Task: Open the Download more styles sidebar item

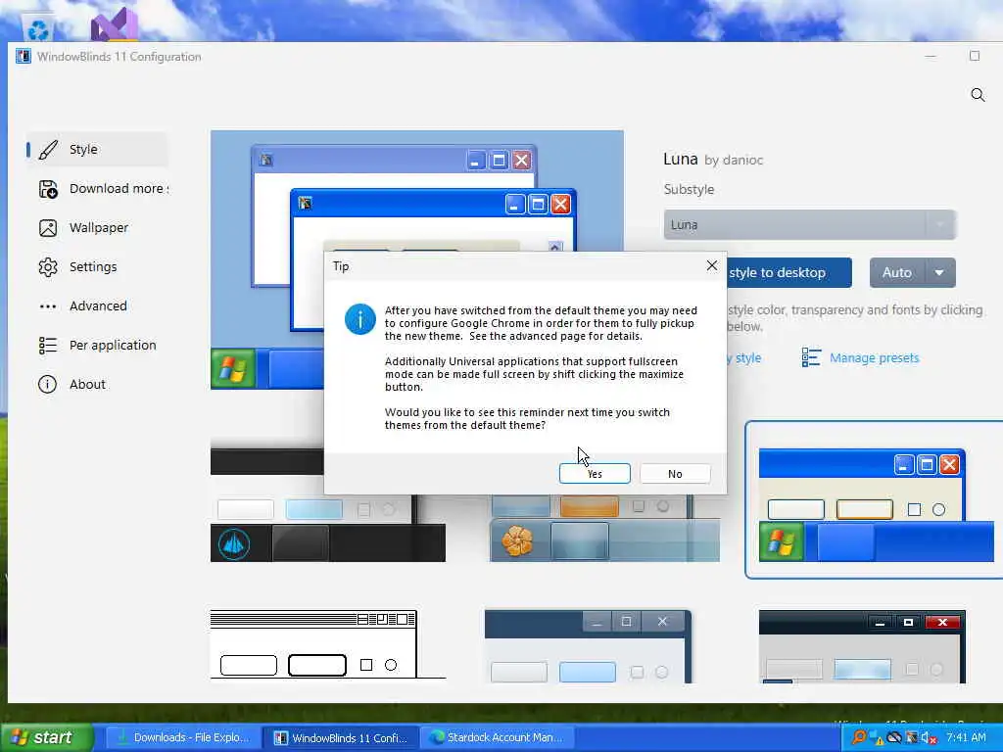Action: tap(97, 189)
